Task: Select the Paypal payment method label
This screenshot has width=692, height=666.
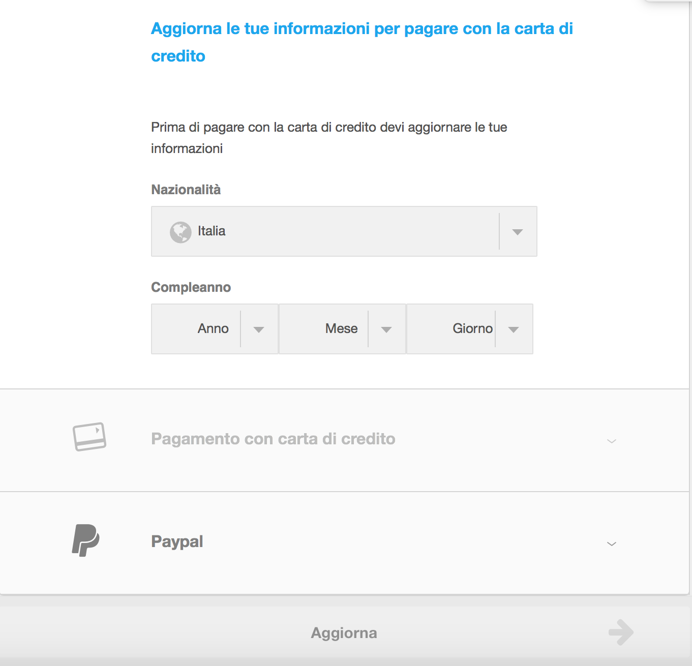Action: [177, 541]
